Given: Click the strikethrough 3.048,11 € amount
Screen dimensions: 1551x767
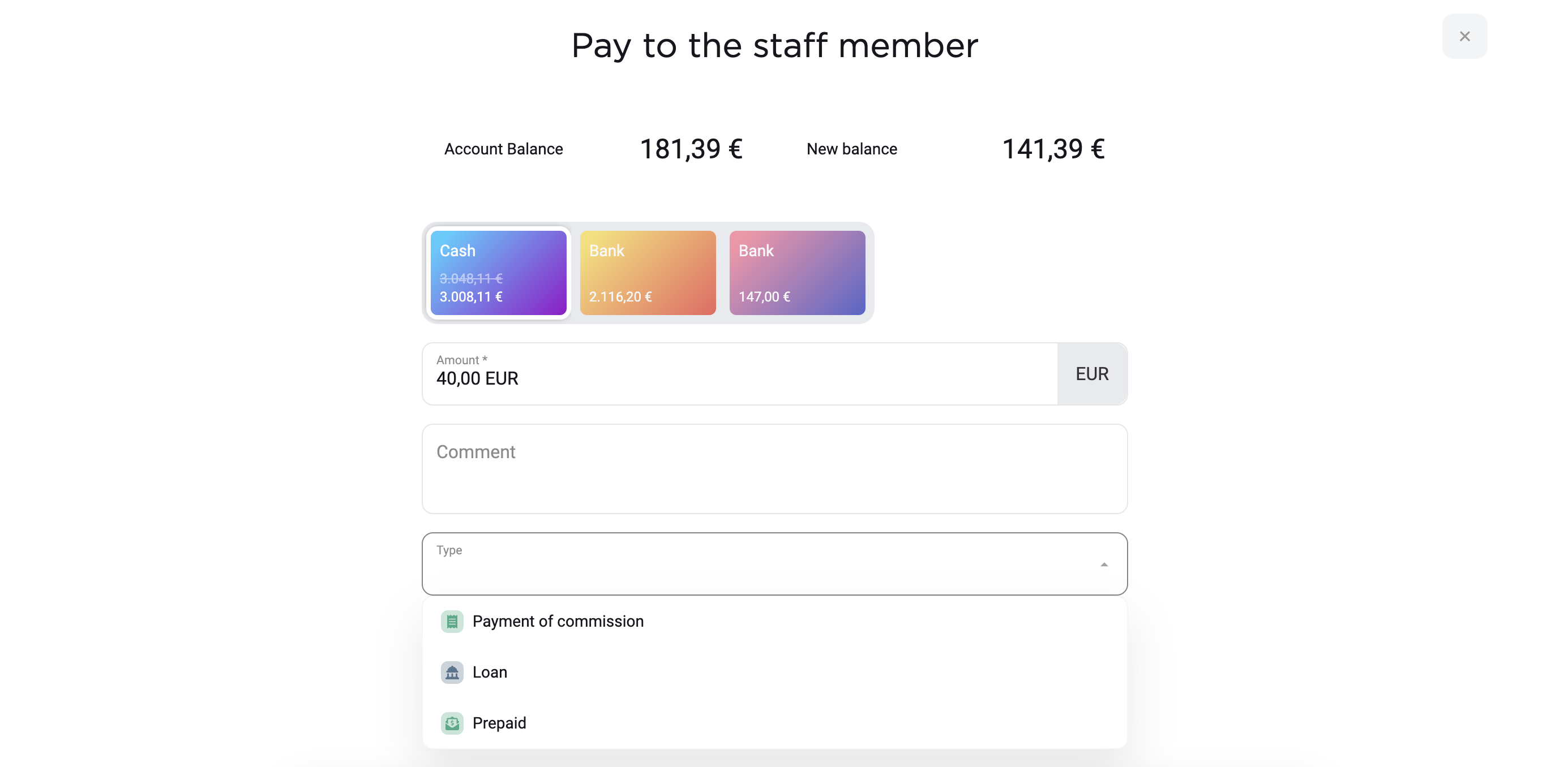Looking at the screenshot, I should point(471,278).
